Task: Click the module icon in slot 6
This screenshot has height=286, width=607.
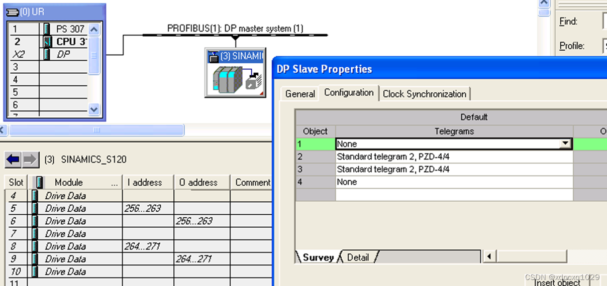Action: [x=35, y=221]
